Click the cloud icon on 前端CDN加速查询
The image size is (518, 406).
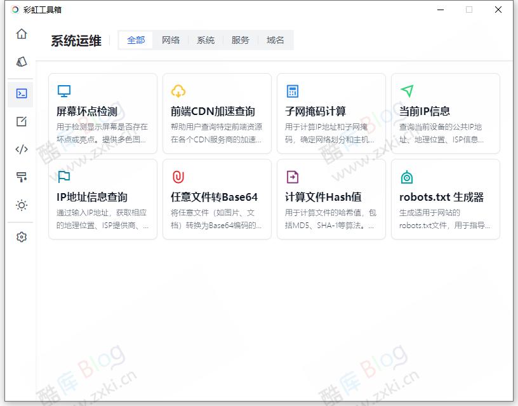[178, 90]
